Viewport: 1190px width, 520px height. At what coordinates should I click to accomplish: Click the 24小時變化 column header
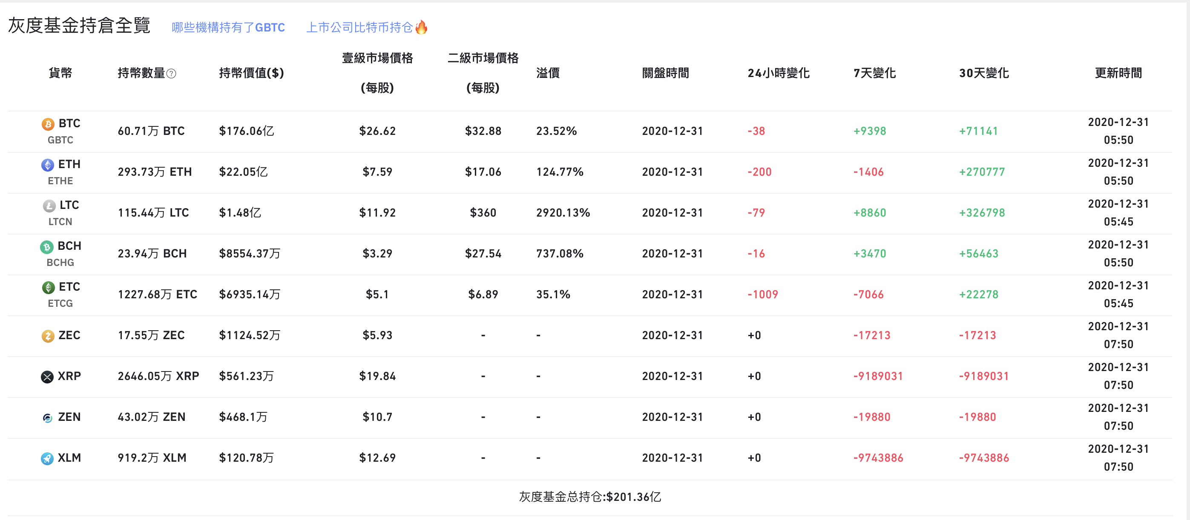(x=779, y=73)
